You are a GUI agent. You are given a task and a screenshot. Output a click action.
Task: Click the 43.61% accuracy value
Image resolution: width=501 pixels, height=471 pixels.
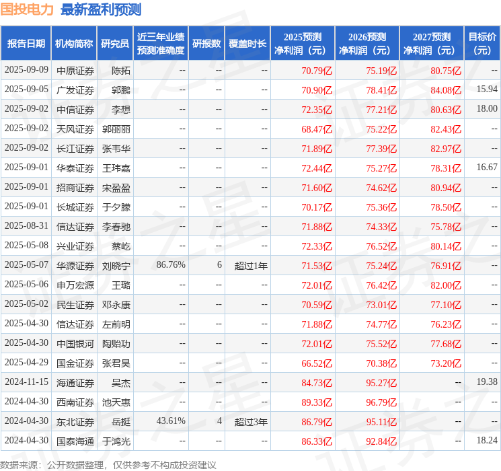point(171,421)
